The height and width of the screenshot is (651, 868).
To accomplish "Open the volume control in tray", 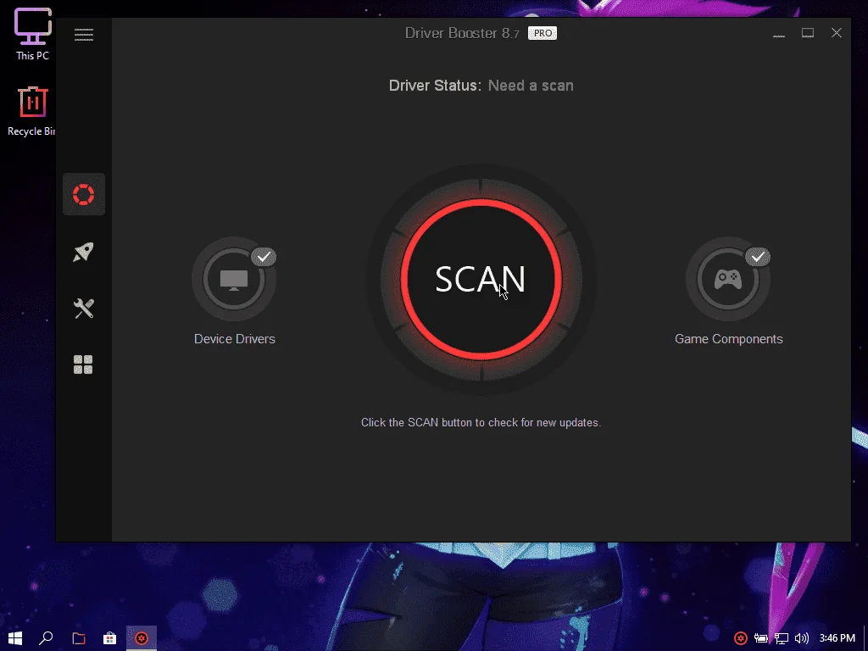I will [x=801, y=638].
